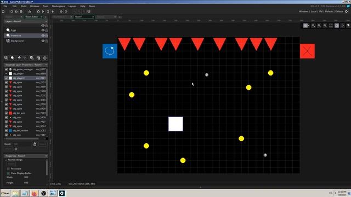
Task: Lock the Eggs layer
Action: point(47,30)
